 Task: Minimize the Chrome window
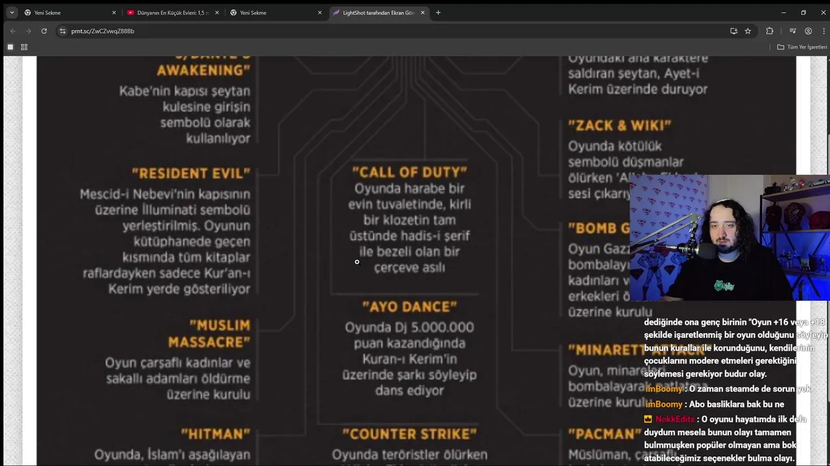783,12
